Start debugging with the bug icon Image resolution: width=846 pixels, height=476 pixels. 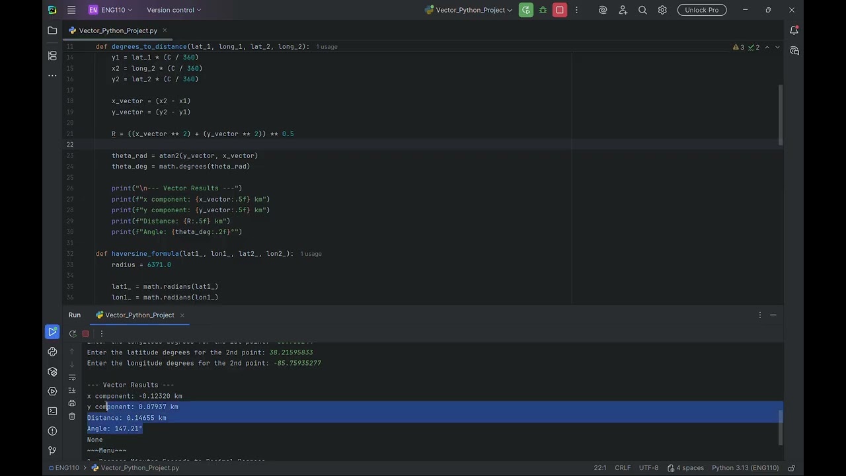(x=543, y=10)
